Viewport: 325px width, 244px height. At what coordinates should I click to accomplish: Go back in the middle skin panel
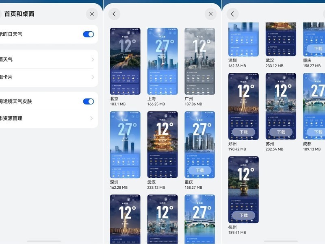(x=114, y=14)
